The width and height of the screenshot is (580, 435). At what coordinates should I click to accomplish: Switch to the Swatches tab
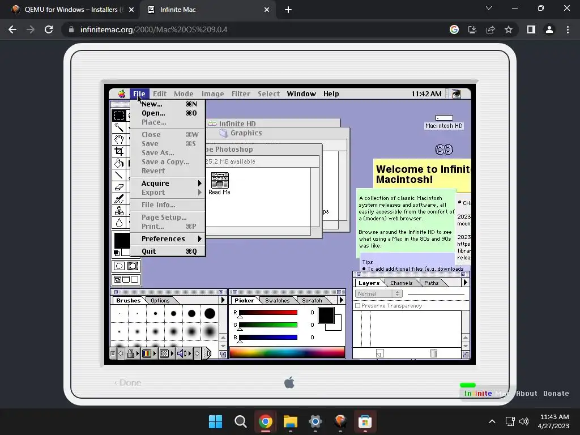(277, 300)
